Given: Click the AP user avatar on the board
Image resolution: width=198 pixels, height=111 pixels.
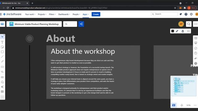Looking at the screenshot, I should point(181,24).
